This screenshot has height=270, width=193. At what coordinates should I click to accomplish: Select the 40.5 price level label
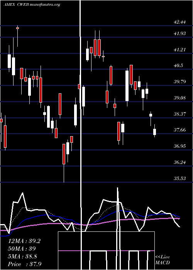[178, 66]
